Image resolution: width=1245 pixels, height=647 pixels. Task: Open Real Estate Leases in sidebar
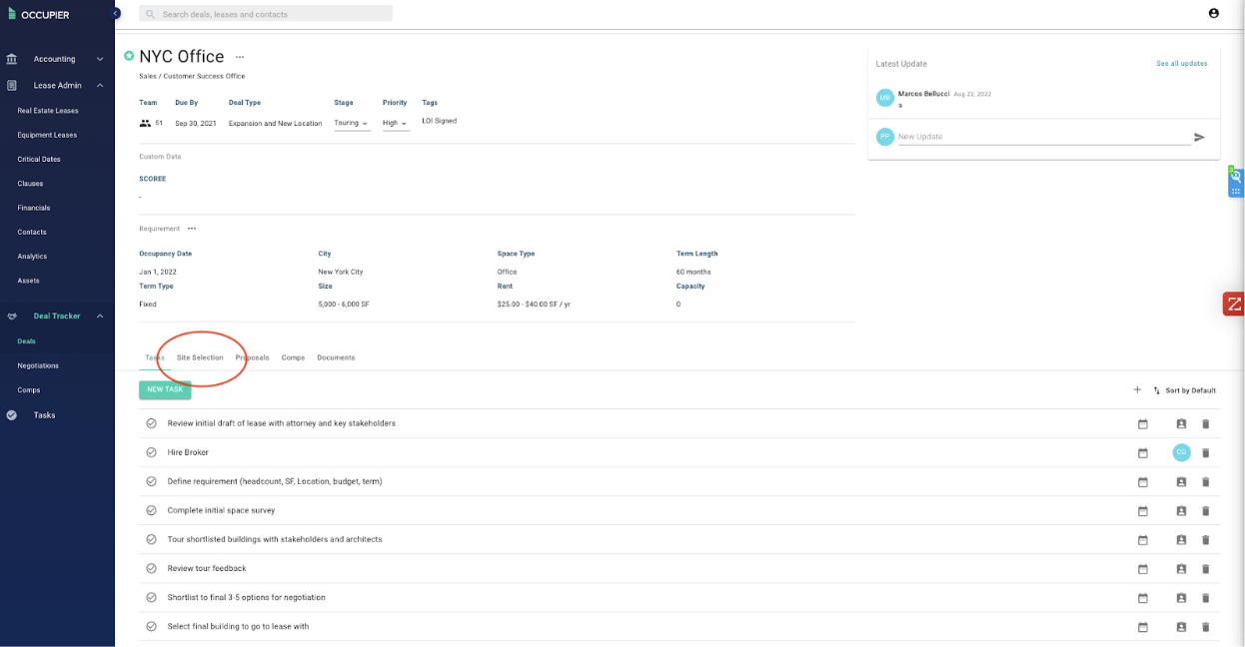[48, 111]
